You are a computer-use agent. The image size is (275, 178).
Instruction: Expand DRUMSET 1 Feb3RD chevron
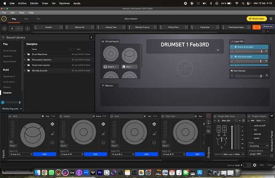[x=218, y=50]
